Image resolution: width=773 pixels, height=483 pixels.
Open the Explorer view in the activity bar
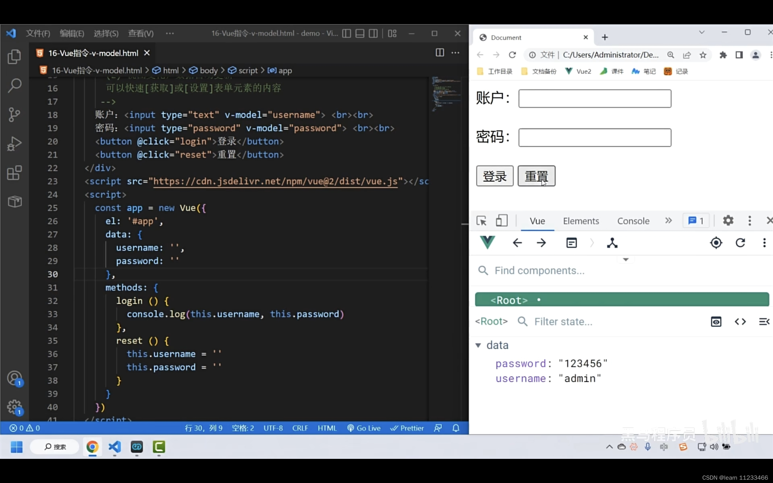pyautogui.click(x=14, y=57)
